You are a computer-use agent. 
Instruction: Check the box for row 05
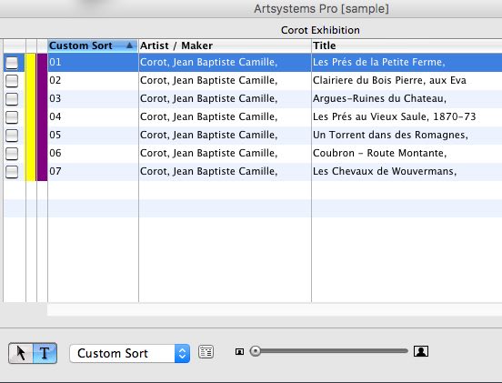point(12,136)
